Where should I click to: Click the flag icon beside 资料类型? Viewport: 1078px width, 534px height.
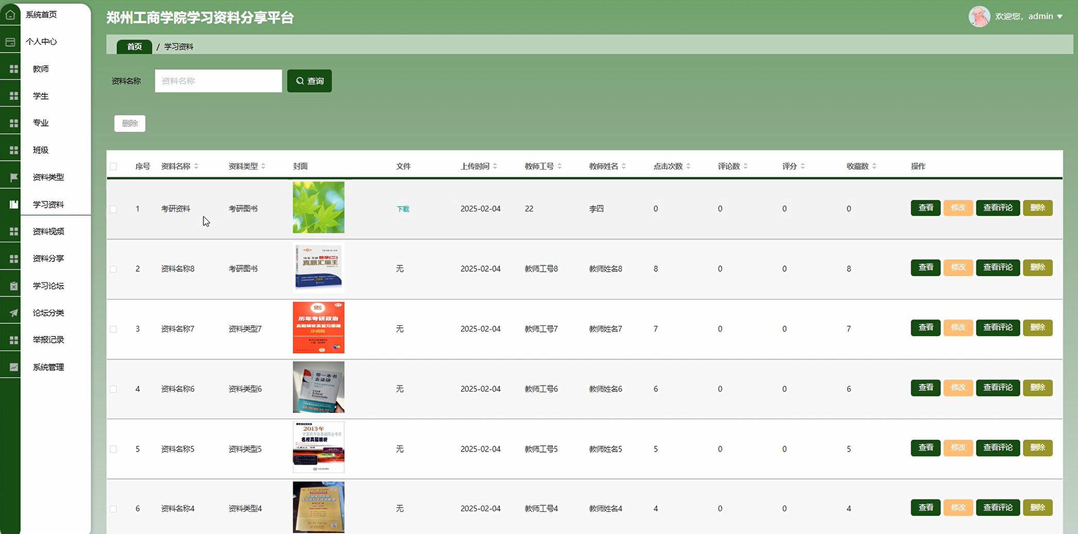pos(14,177)
